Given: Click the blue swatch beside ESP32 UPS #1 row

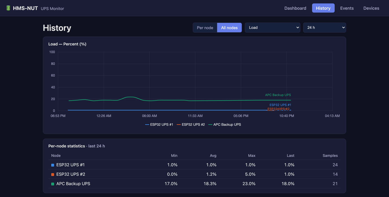Looking at the screenshot, I should pyautogui.click(x=53, y=165).
